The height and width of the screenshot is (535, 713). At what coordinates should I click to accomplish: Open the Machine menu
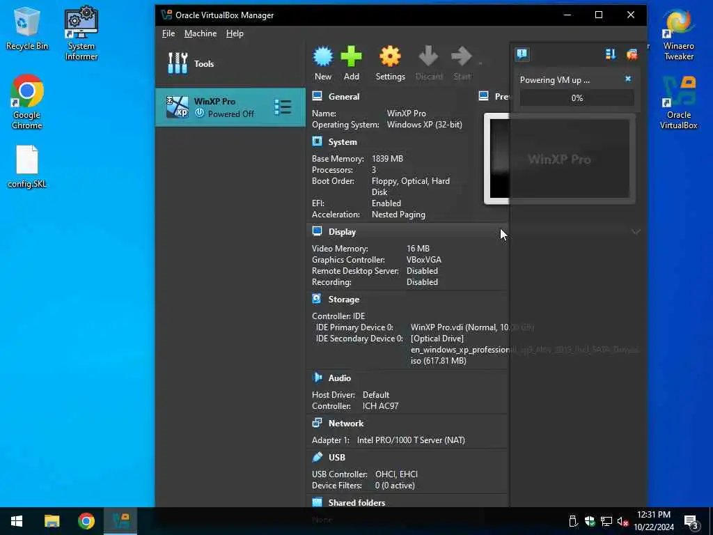[x=201, y=33]
